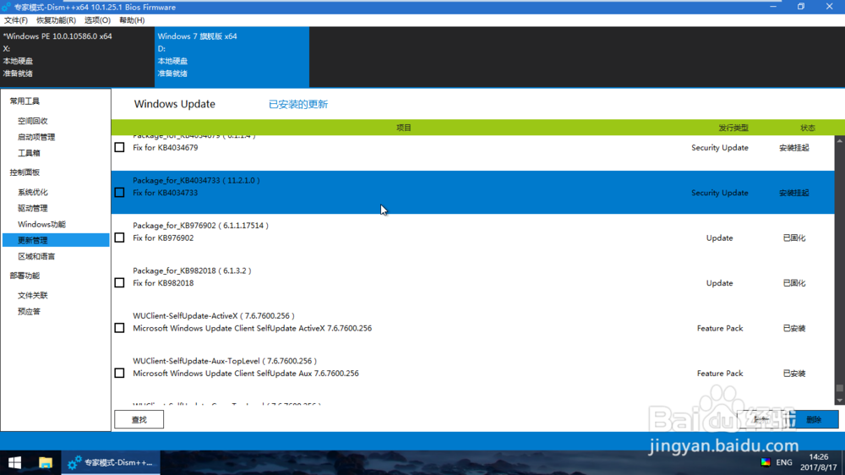
Task: Open the 选项(O) menu
Action: click(x=97, y=20)
